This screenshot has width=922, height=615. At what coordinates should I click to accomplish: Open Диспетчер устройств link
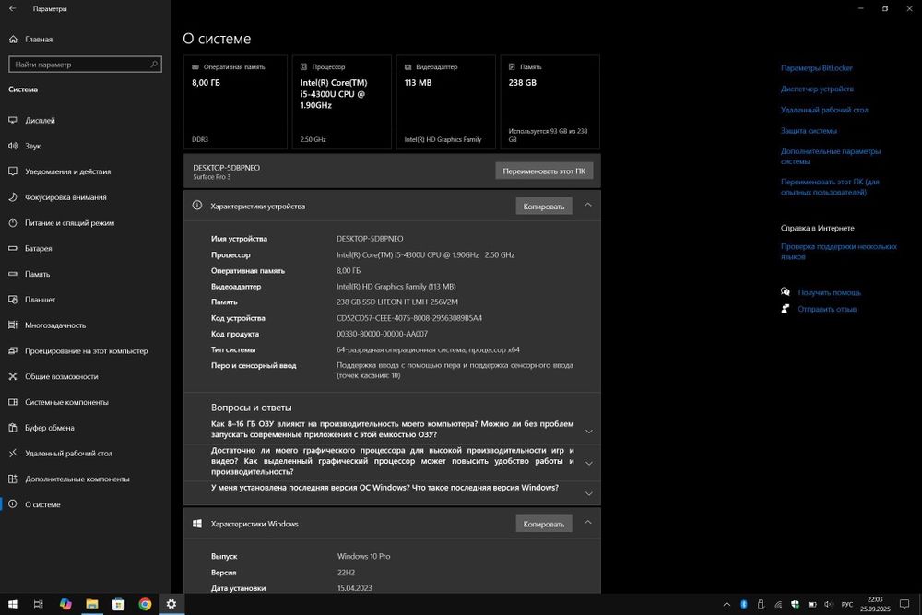pyautogui.click(x=817, y=89)
